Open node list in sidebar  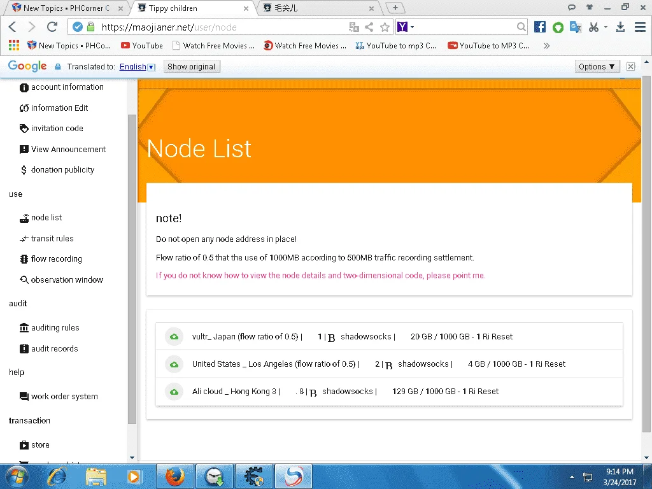(x=40, y=218)
